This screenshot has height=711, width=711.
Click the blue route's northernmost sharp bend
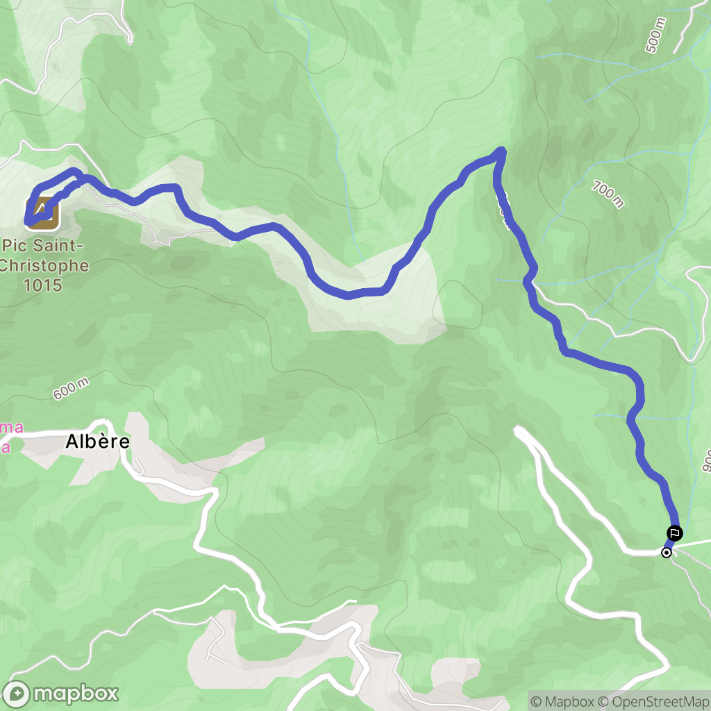click(500, 151)
